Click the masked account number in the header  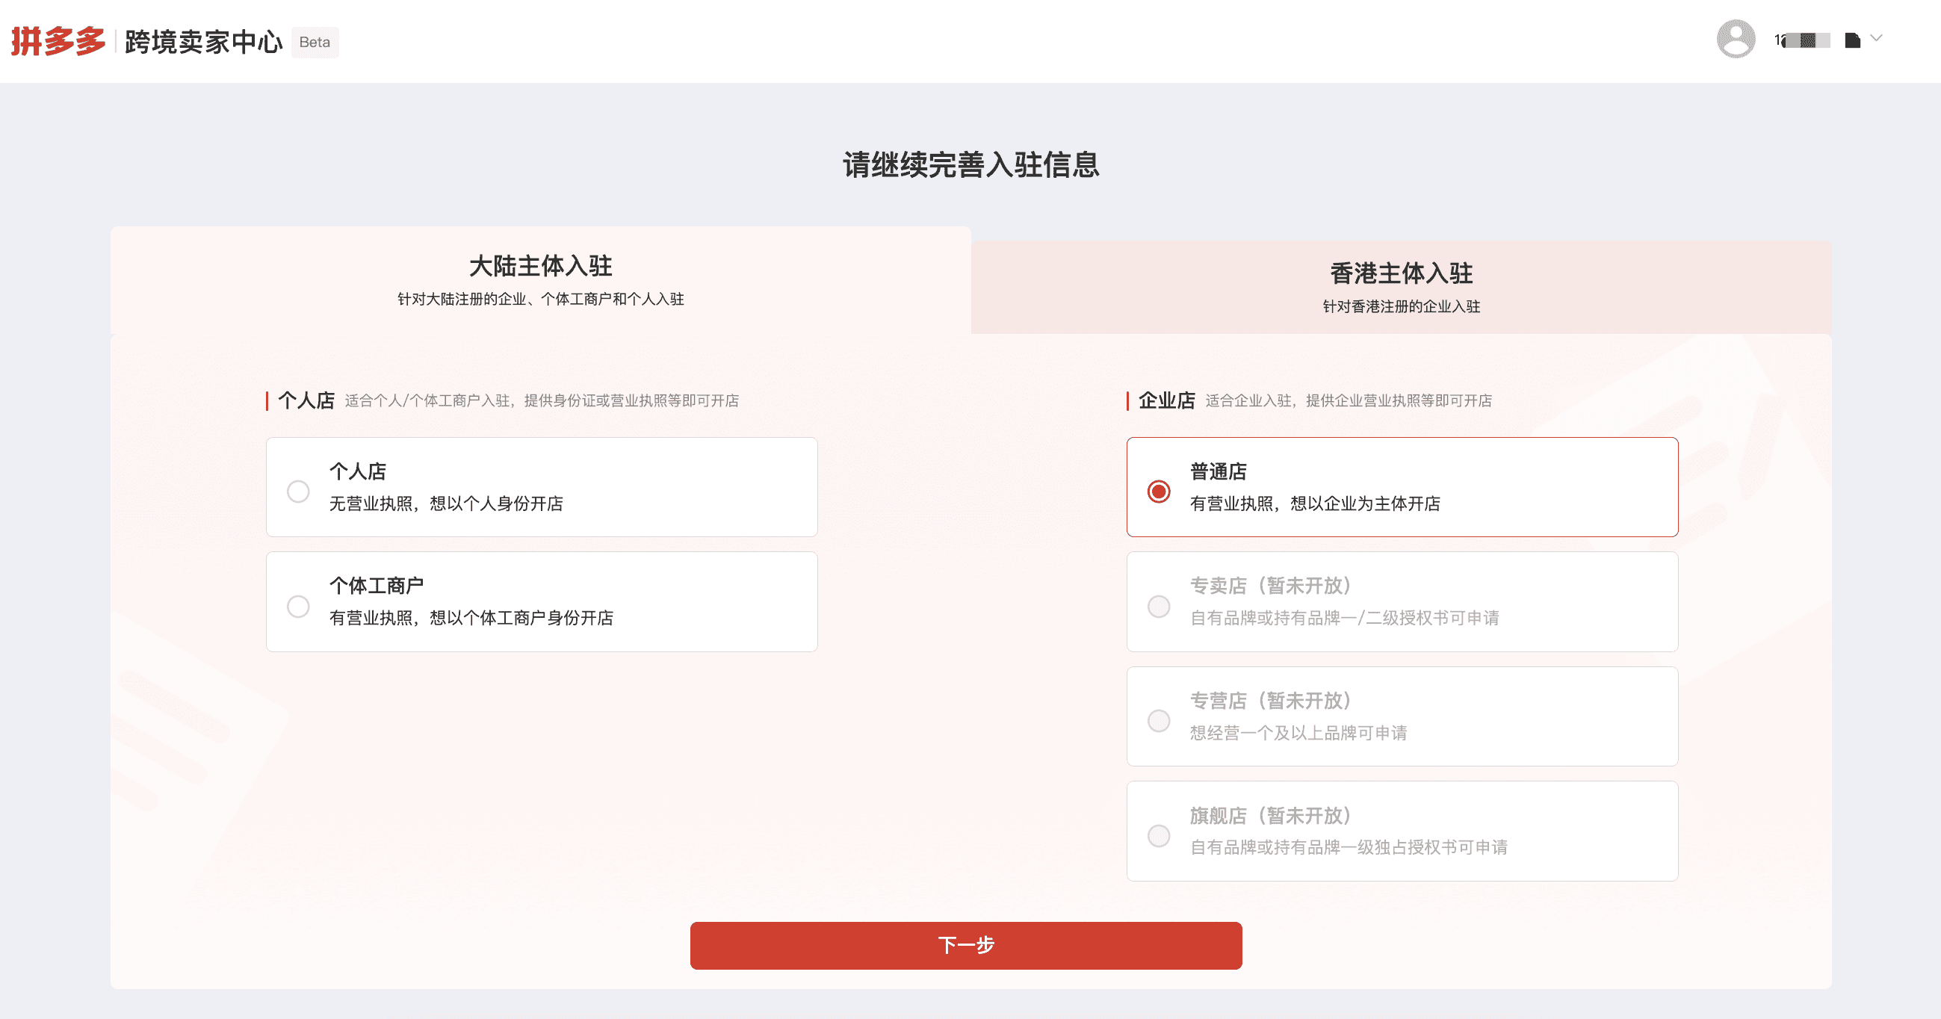click(x=1802, y=40)
